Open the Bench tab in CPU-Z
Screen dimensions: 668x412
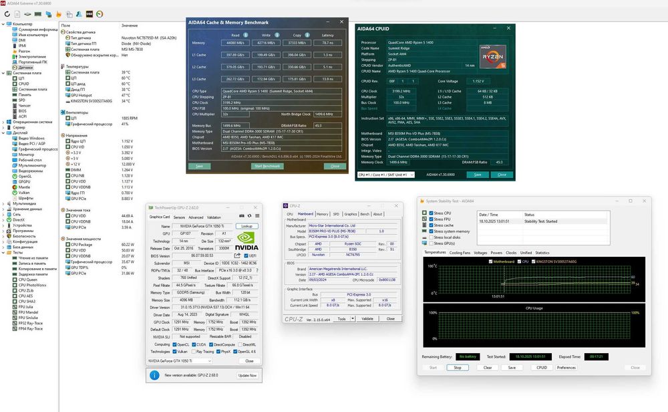pos(365,214)
